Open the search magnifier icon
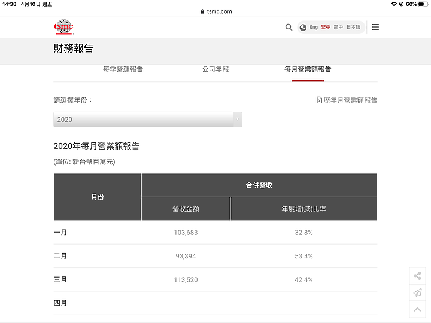The image size is (431, 323). coord(289,27)
